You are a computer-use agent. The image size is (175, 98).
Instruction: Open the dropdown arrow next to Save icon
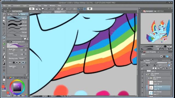45,9
